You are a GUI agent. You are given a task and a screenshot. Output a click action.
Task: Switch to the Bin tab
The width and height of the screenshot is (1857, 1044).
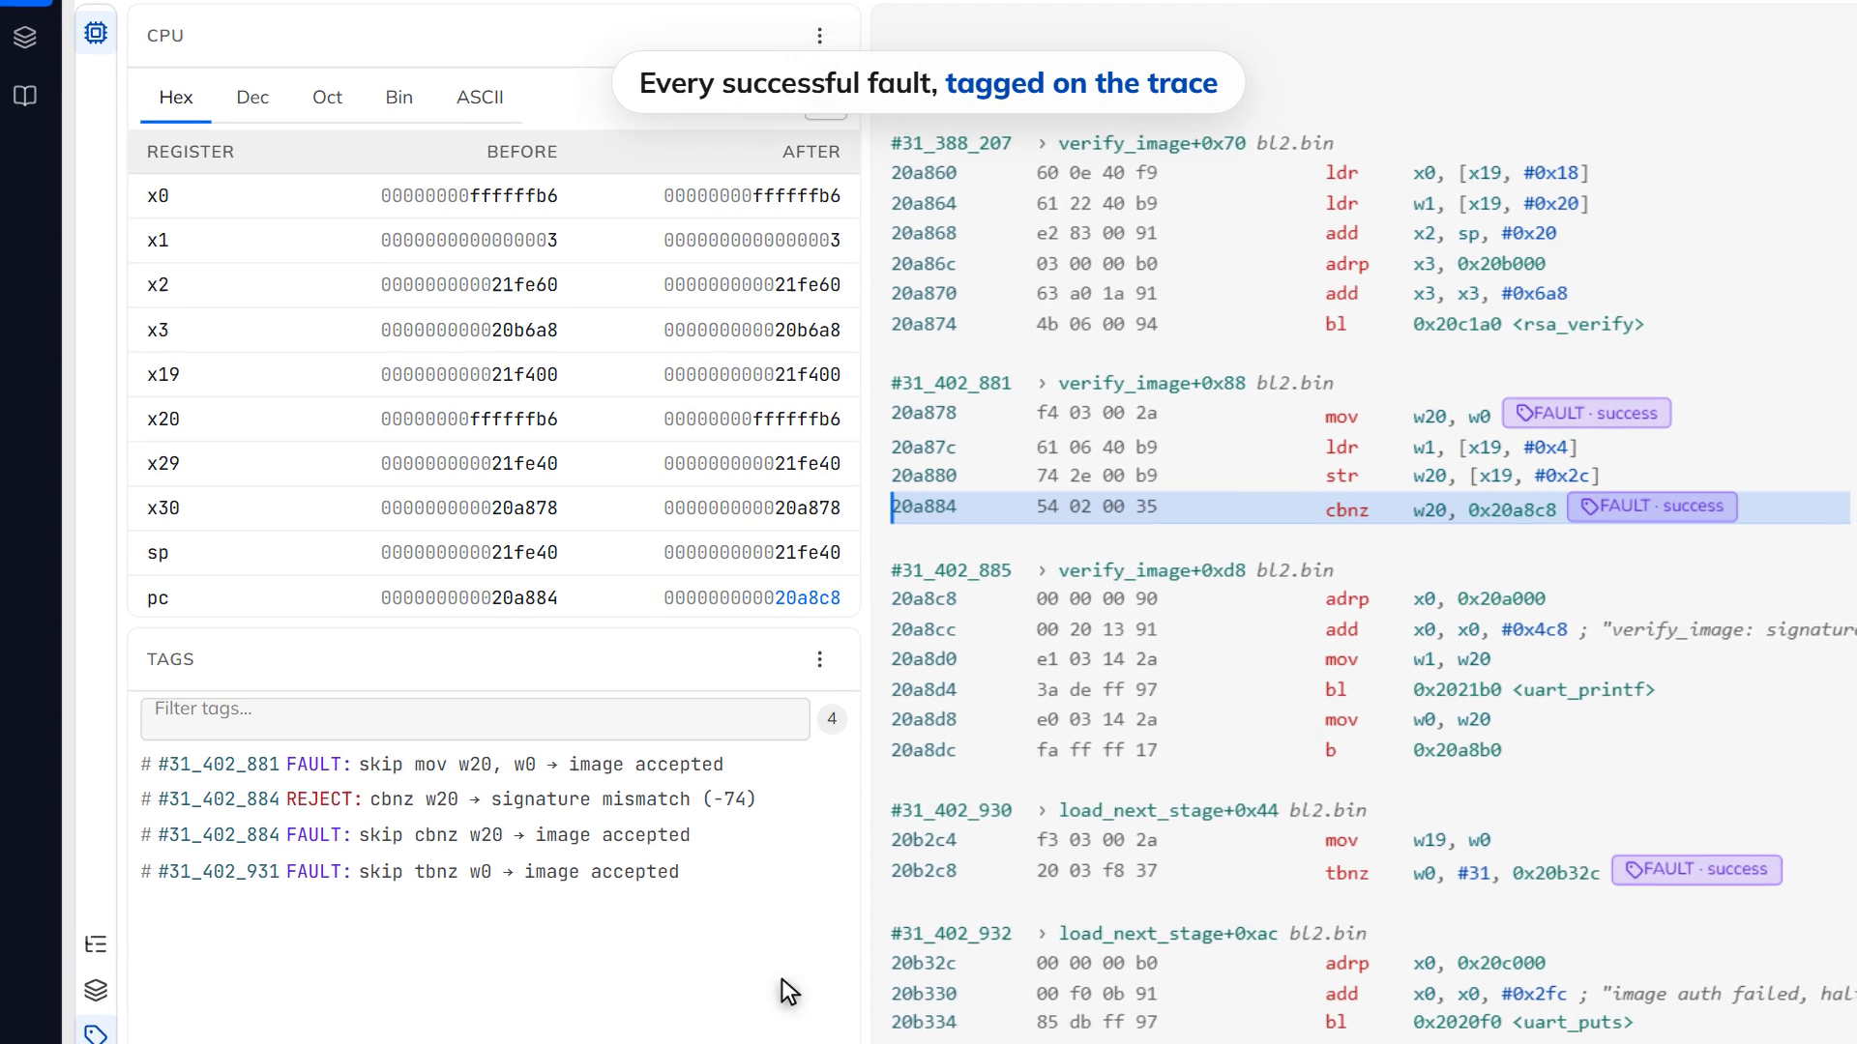pyautogui.click(x=398, y=98)
